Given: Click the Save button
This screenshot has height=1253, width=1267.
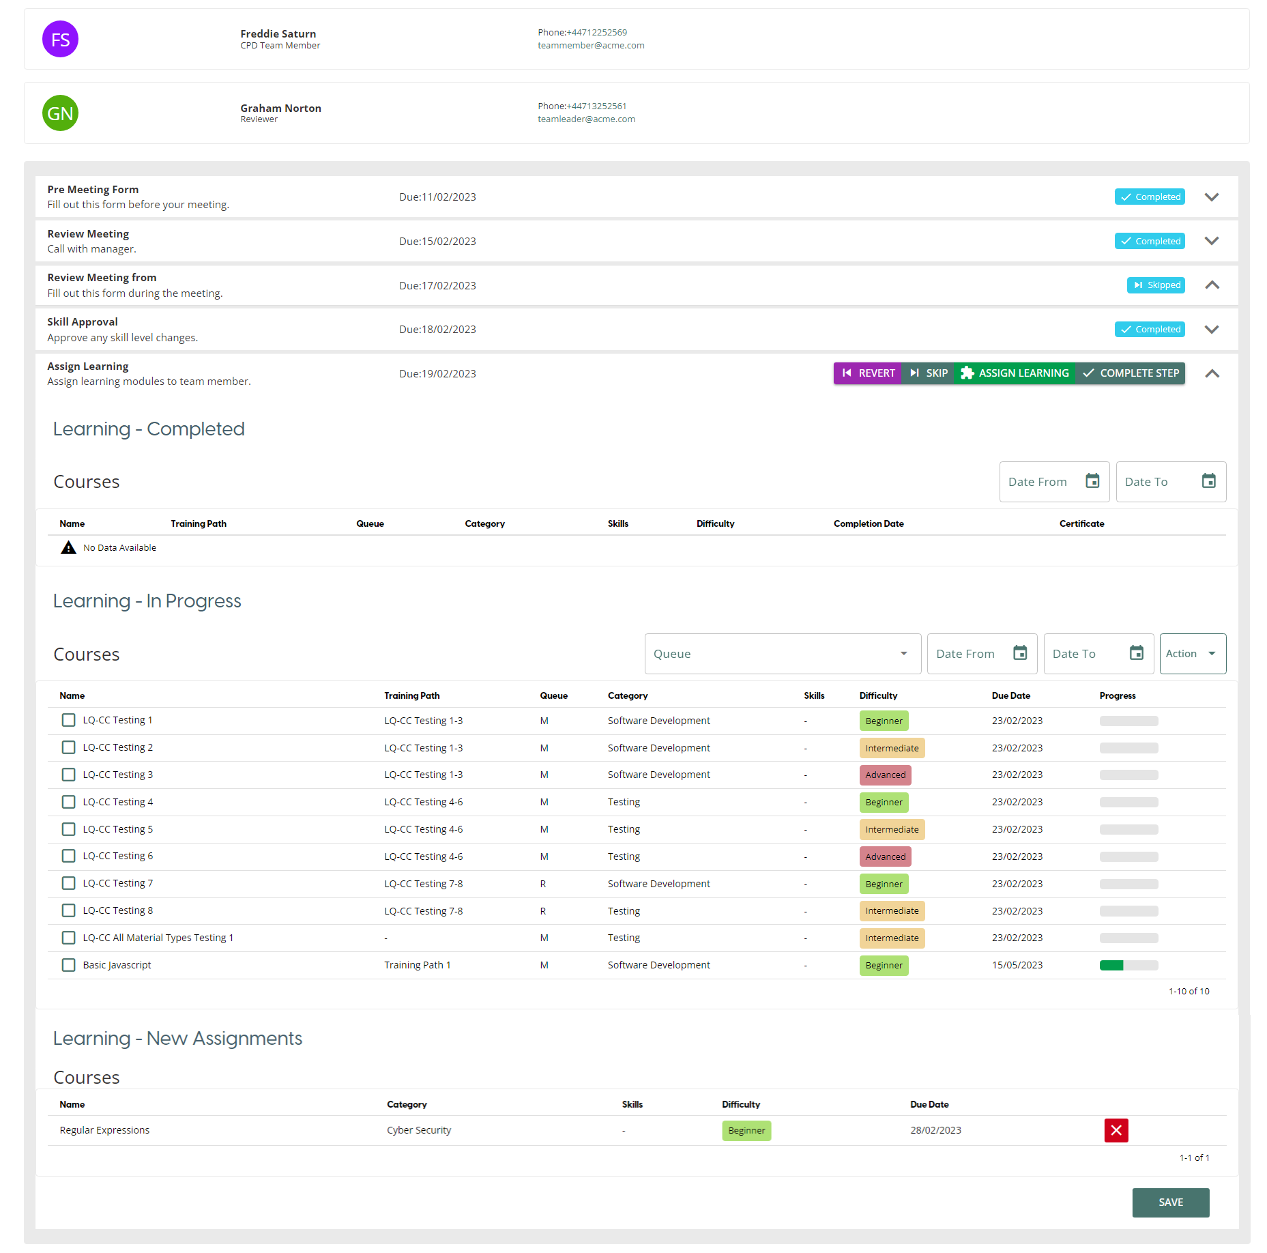Looking at the screenshot, I should point(1170,1202).
